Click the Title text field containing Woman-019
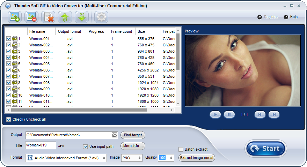The height and width of the screenshot is (167, 307). click(41, 145)
